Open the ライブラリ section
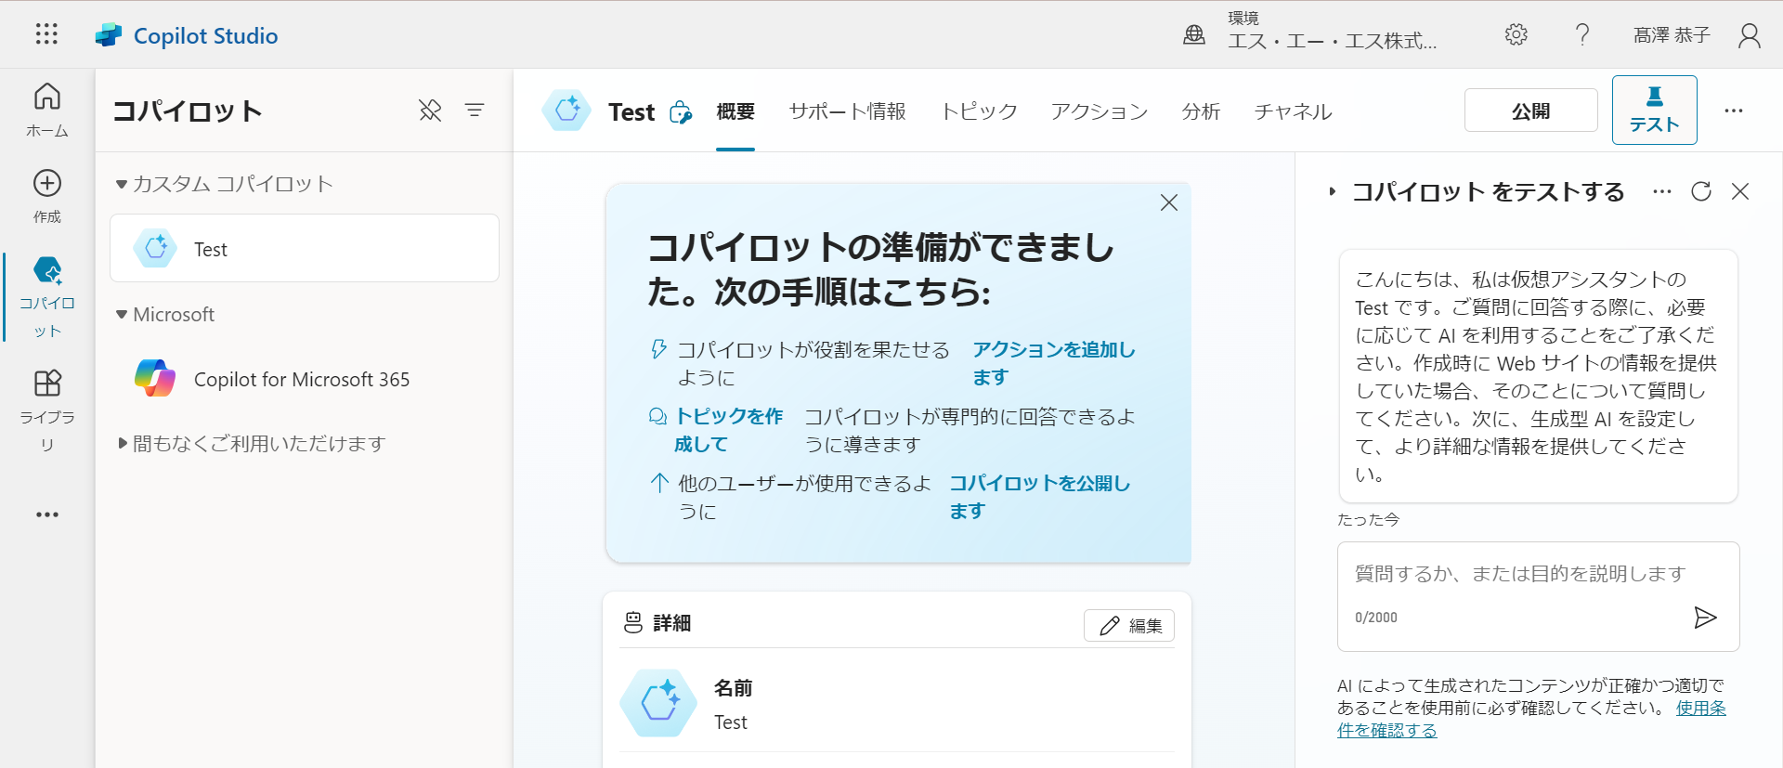1783x768 pixels. tap(47, 410)
